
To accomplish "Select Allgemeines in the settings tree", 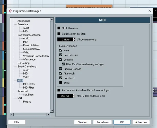I will click(x=24, y=21).
